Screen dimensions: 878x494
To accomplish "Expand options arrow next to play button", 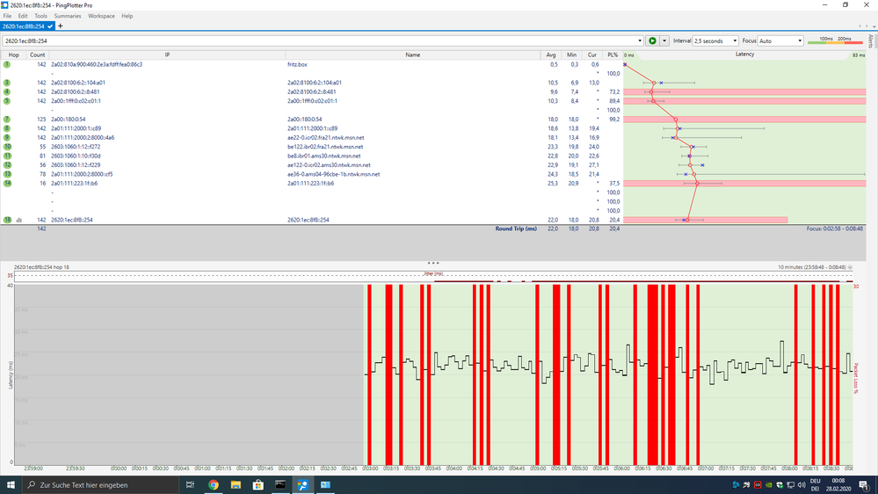I will [x=664, y=41].
